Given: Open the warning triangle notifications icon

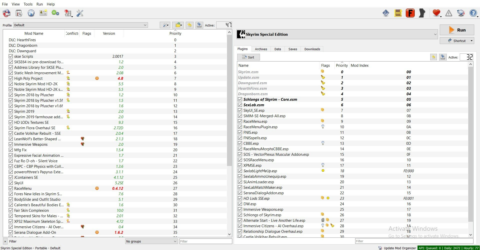Looking at the screenshot, I should (449, 13).
